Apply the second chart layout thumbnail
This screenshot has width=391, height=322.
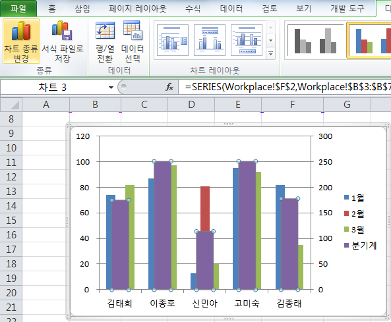pos(210,40)
